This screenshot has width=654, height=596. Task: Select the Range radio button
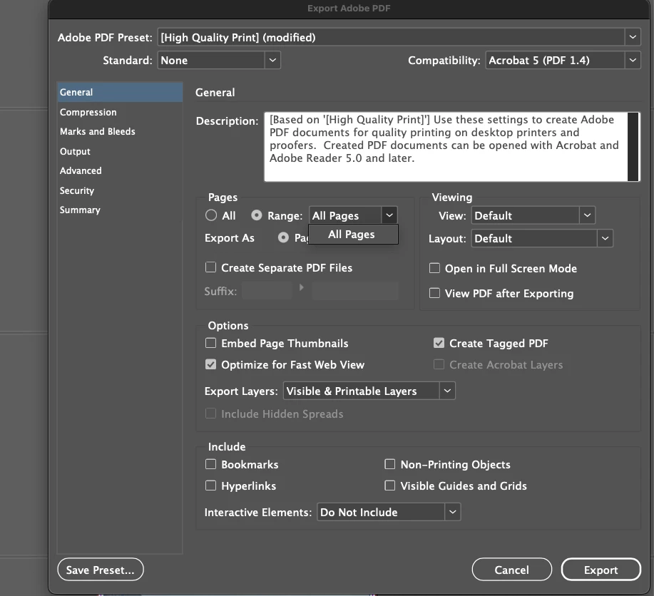coord(257,215)
